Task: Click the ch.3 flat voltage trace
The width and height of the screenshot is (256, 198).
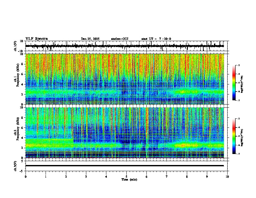Action: (x=124, y=166)
